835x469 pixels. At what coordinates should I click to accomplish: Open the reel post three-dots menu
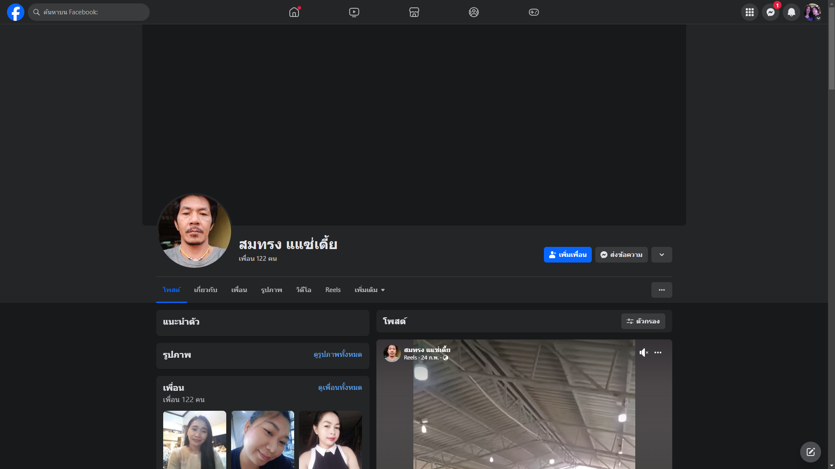tap(658, 353)
